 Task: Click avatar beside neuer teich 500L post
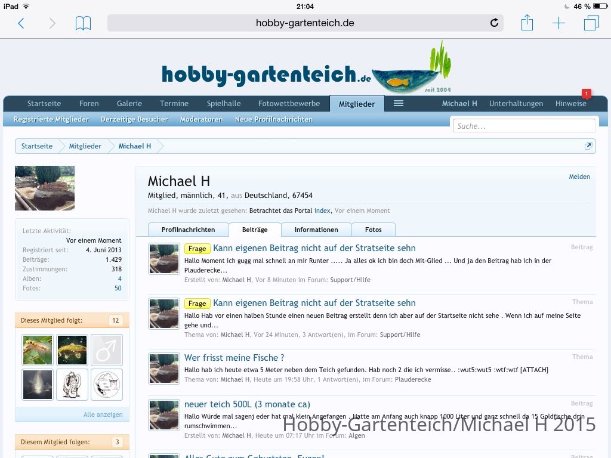click(x=164, y=415)
